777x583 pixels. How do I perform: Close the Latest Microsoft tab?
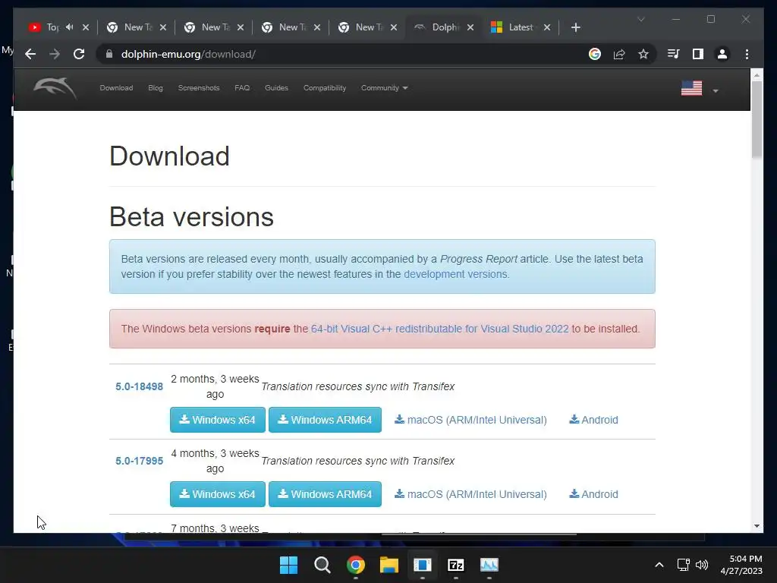[x=547, y=27]
